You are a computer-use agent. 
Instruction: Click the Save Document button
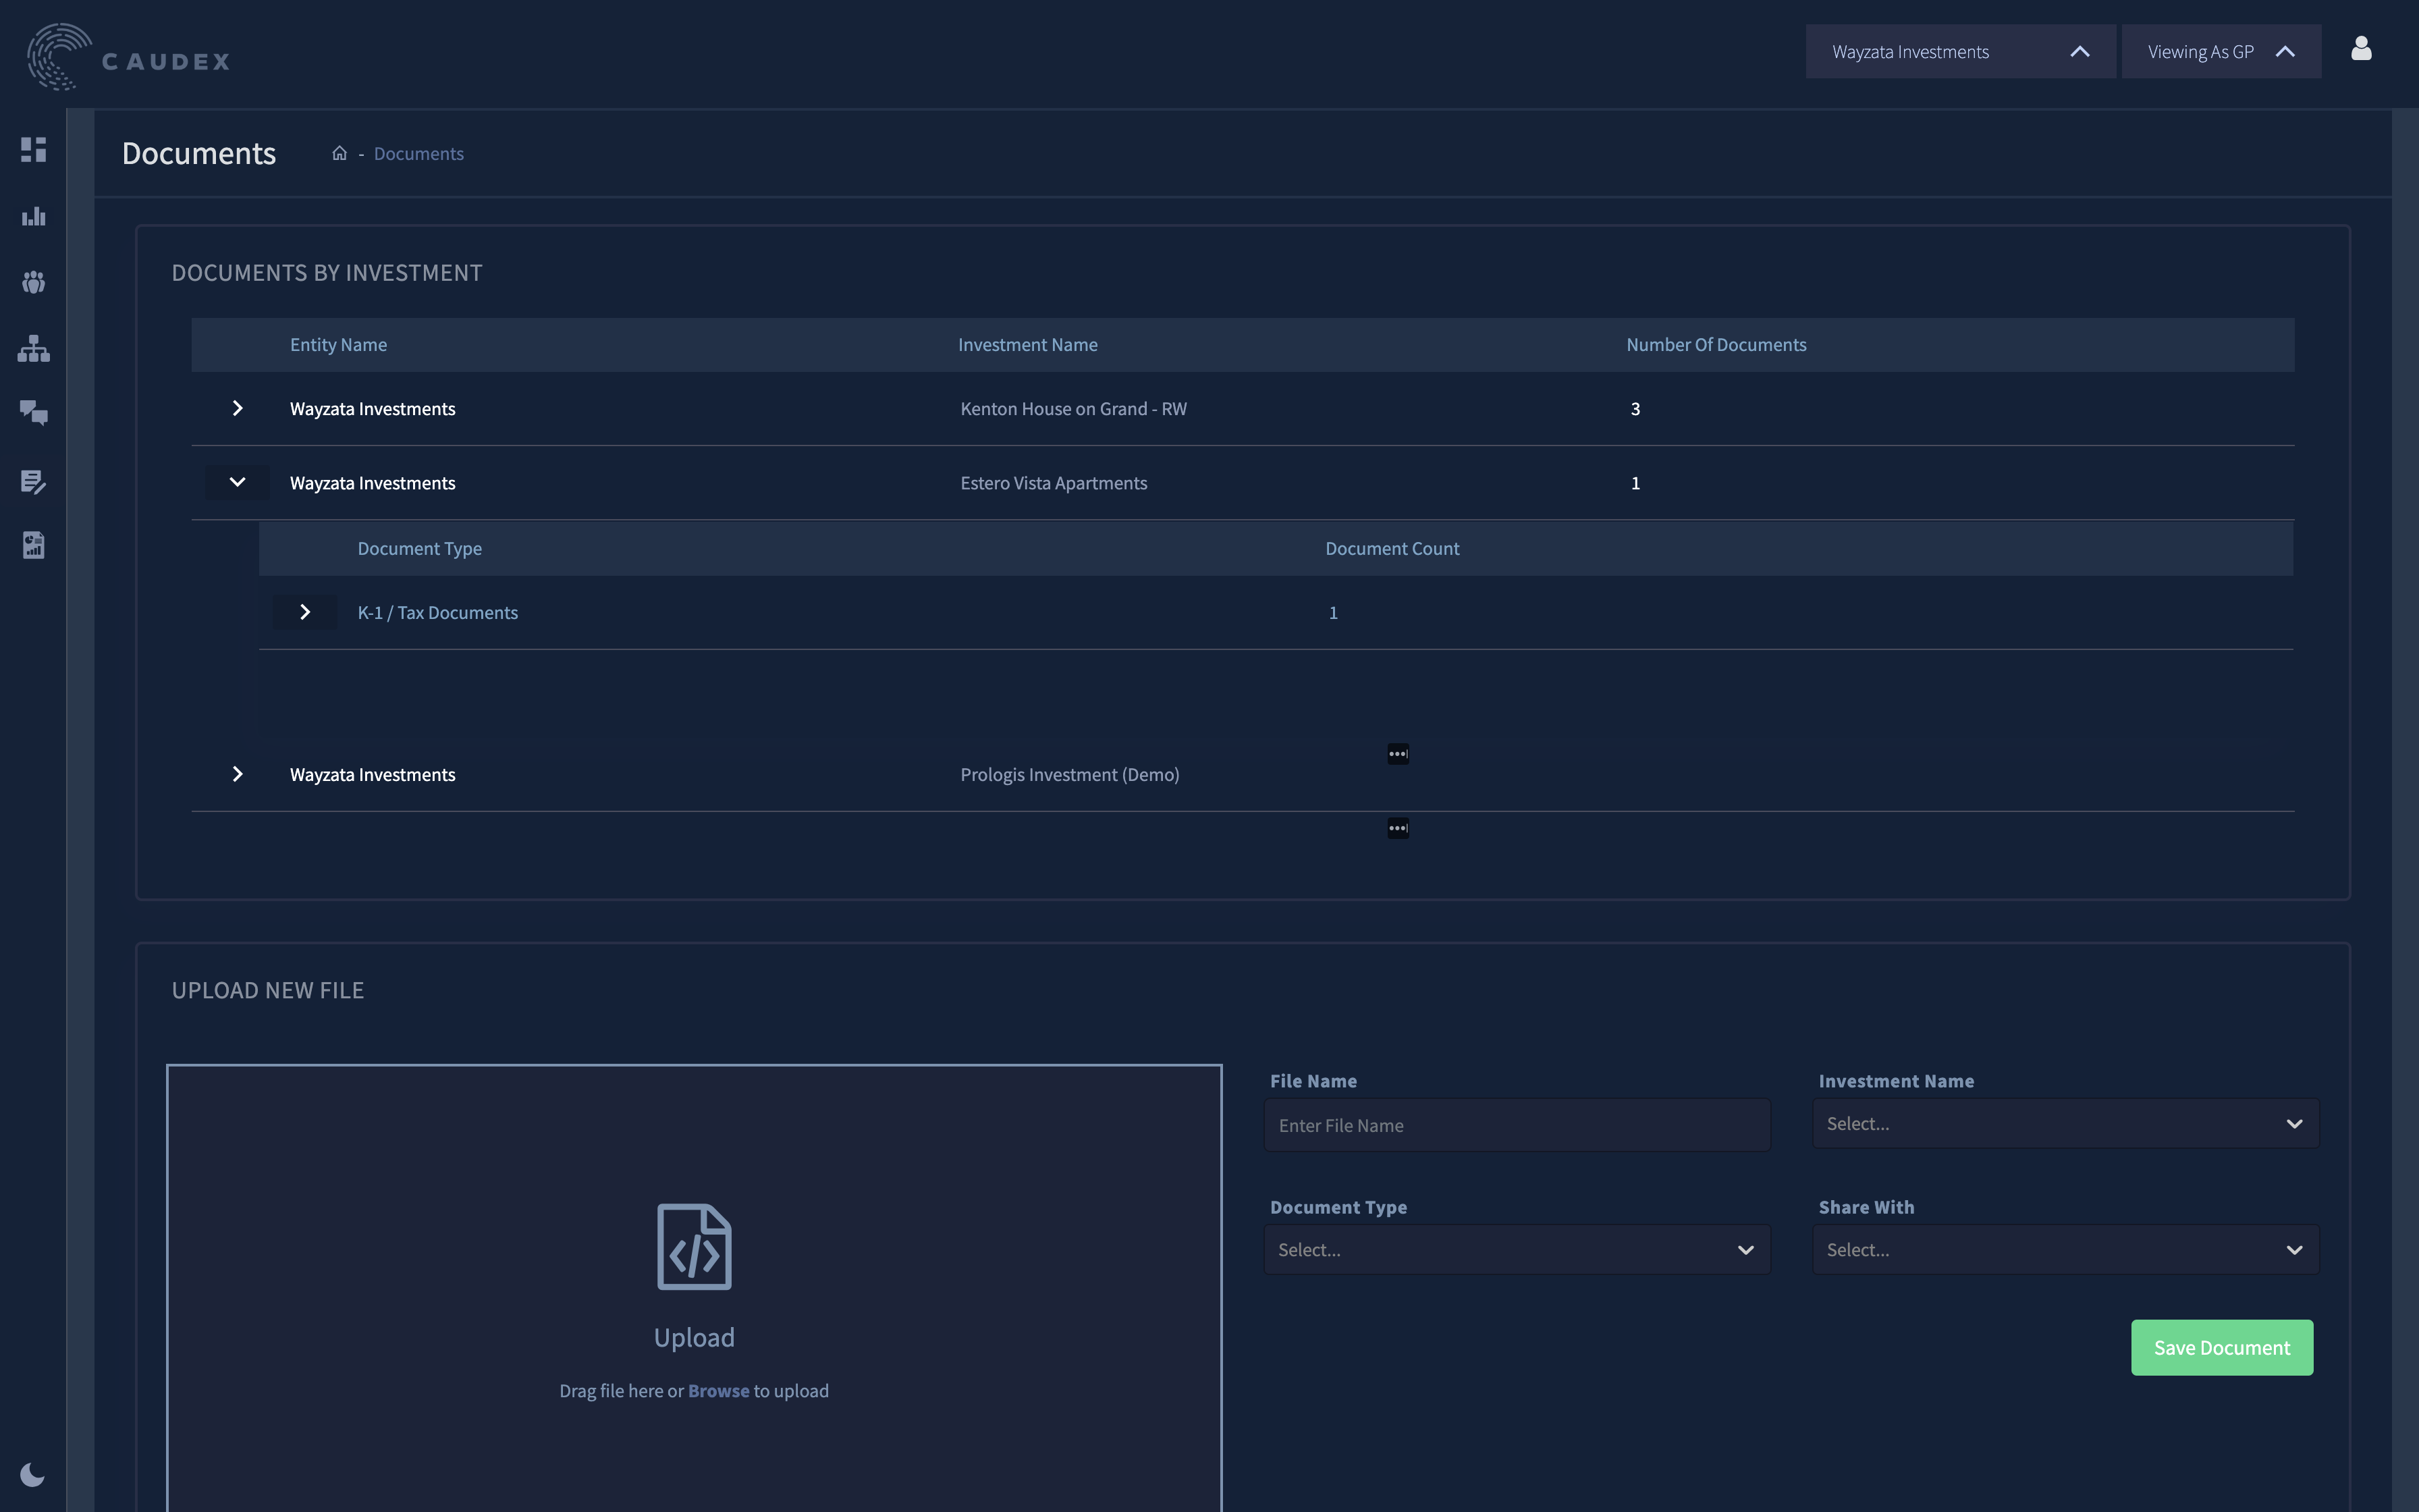2221,1348
